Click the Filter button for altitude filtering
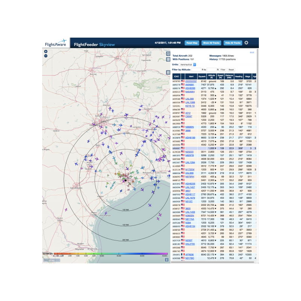 click(x=223, y=70)
